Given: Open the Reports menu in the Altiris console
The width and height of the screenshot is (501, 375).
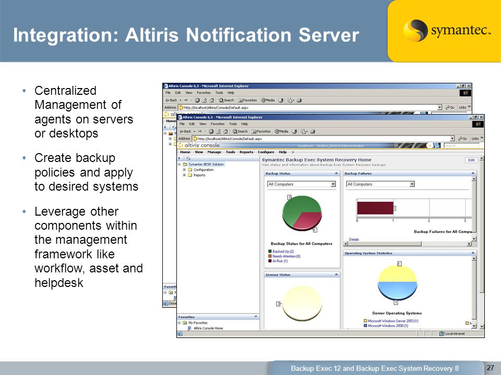Looking at the screenshot, I should tap(246, 152).
